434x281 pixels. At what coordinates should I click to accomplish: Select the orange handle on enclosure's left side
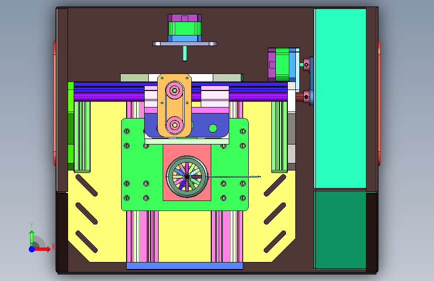[x=55, y=103]
